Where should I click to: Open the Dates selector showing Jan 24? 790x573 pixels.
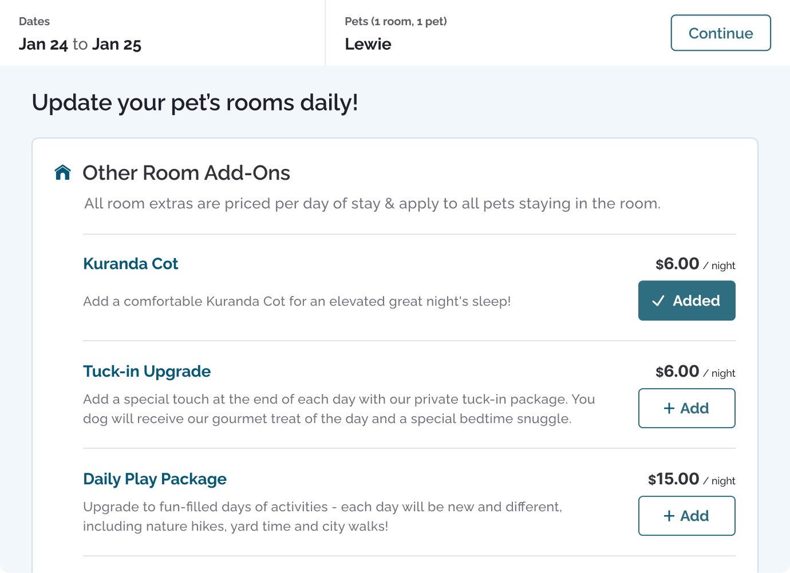pos(163,33)
